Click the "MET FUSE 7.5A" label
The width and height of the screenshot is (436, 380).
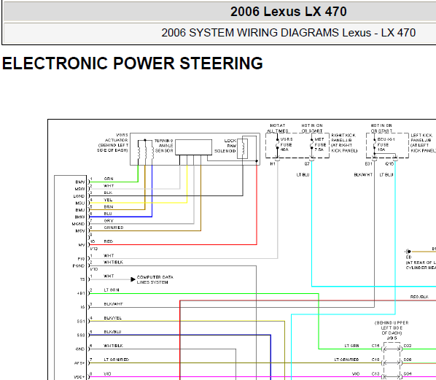coord(320,144)
